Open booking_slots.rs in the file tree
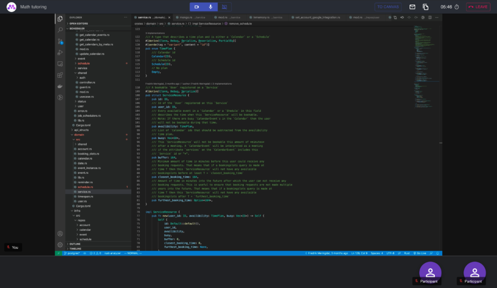The width and height of the screenshot is (497, 288). [x=88, y=154]
